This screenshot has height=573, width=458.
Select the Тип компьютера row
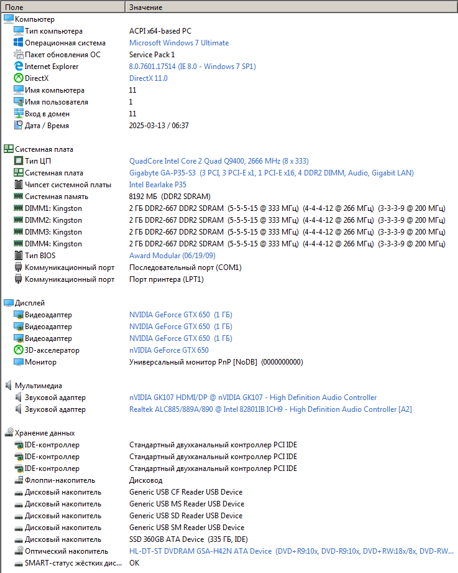[53, 30]
